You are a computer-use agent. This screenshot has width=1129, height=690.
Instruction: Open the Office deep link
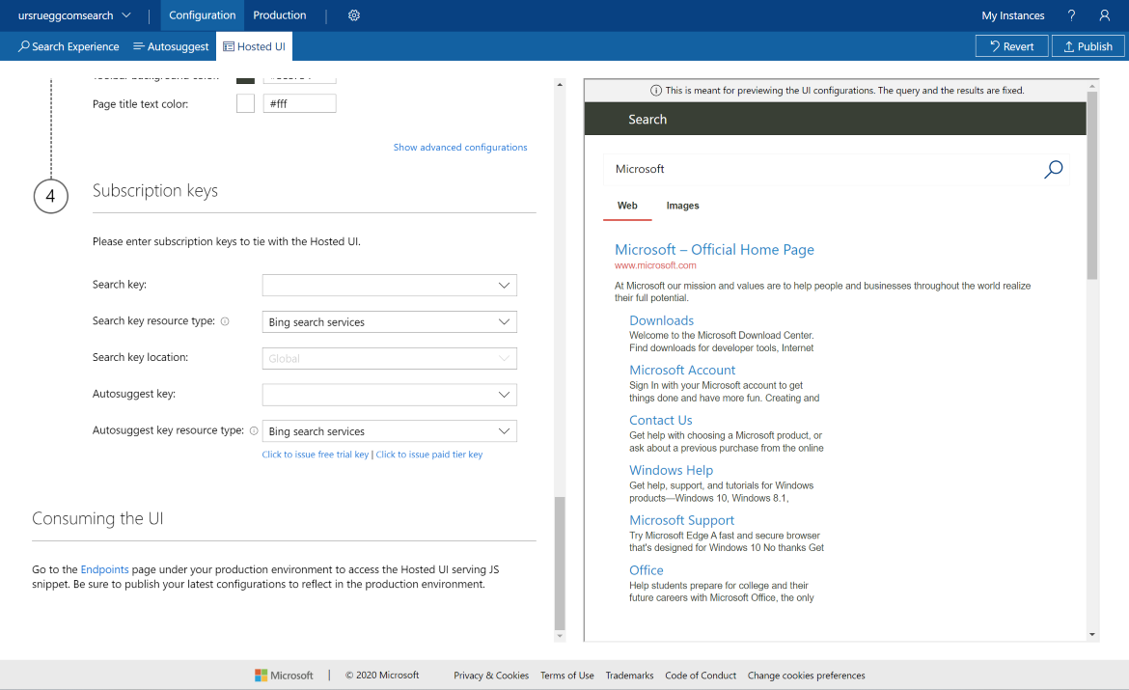coord(646,570)
